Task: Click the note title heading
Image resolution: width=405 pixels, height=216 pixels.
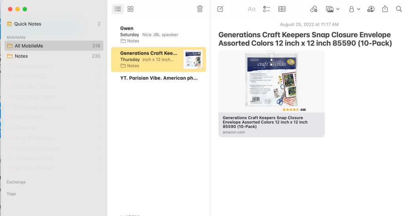Action: click(x=305, y=39)
